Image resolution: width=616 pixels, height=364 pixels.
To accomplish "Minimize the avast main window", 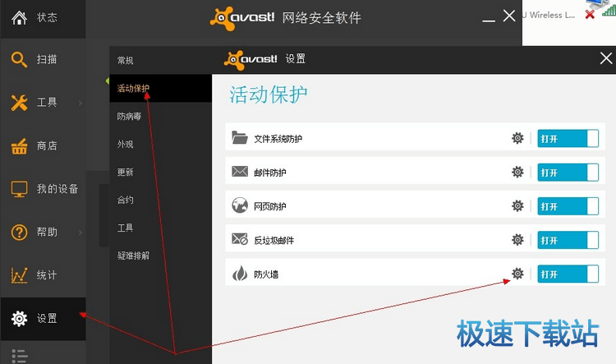I will pos(489,21).
